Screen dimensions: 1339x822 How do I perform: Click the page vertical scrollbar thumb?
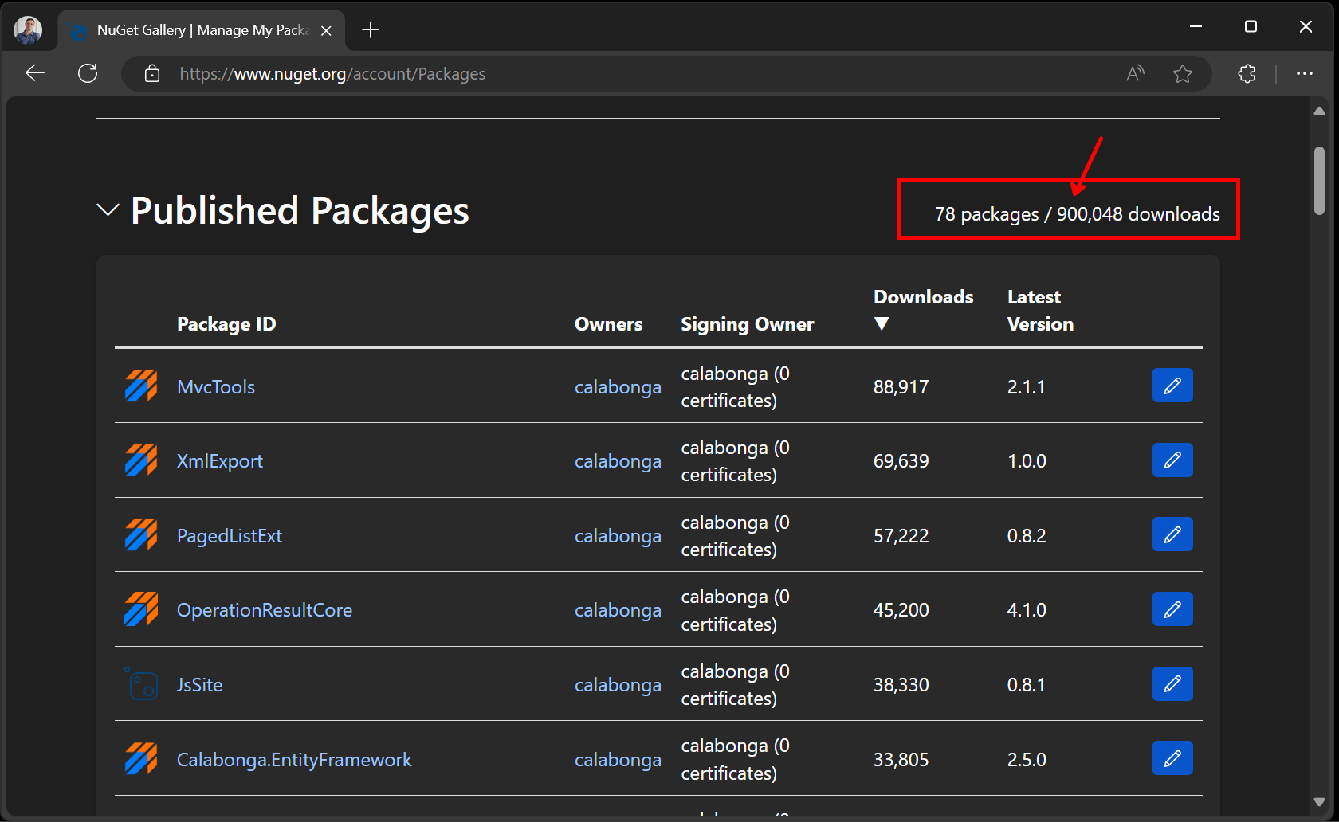pos(1319,180)
